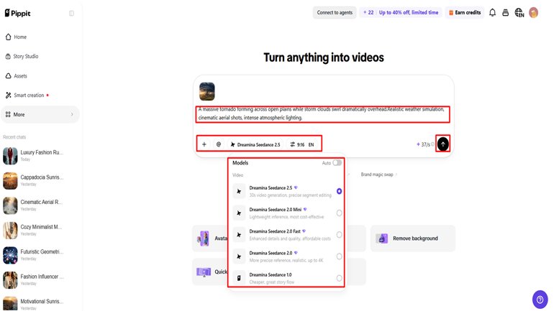Open Assets section

point(17,76)
